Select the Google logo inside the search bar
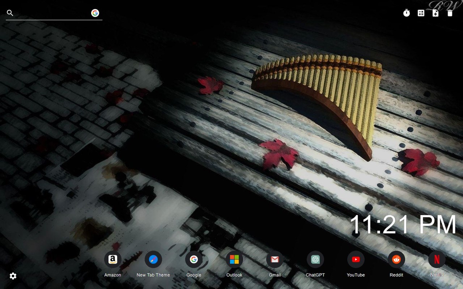 (x=95, y=13)
